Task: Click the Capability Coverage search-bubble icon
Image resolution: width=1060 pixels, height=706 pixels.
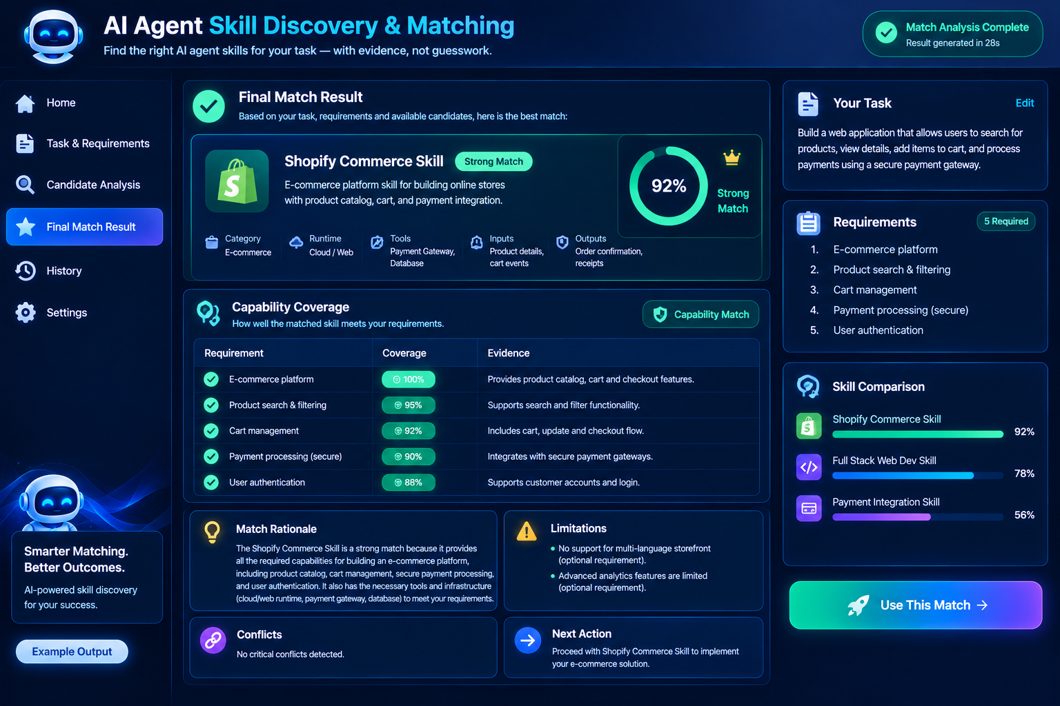Action: point(208,313)
